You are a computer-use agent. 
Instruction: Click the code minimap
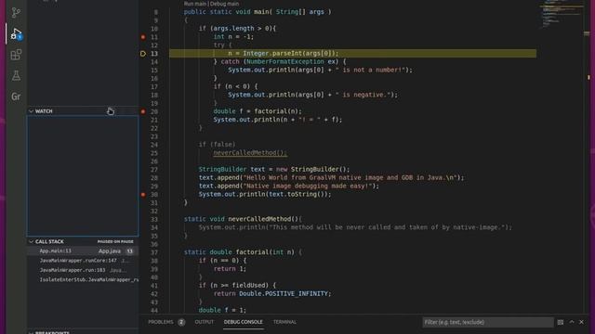point(561,15)
